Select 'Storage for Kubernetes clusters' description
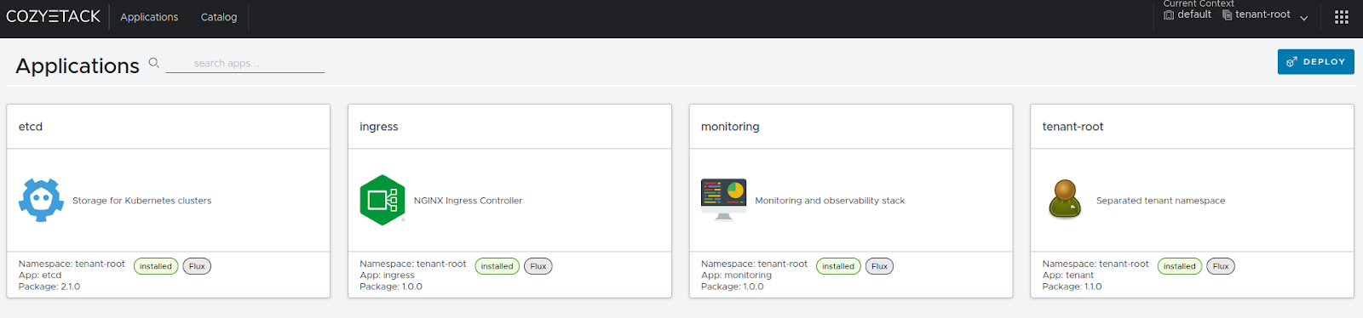The width and height of the screenshot is (1363, 318). pos(141,201)
